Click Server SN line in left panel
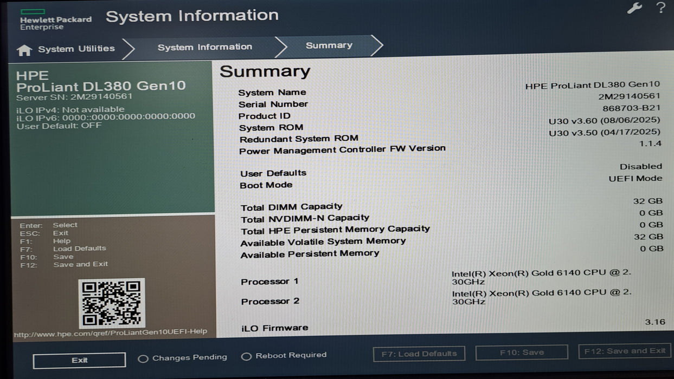This screenshot has width=674, height=379. click(74, 97)
